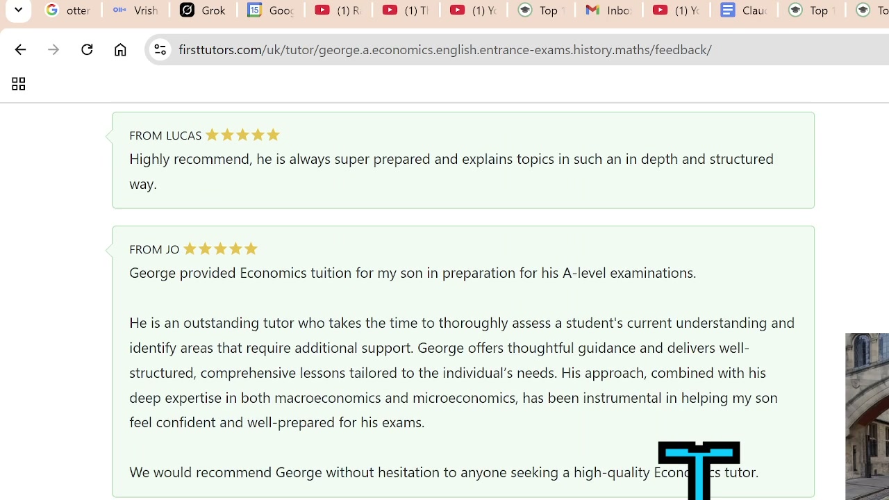Click the 'FROM LUCAS' reviewer label
The image size is (889, 500).
165,135
